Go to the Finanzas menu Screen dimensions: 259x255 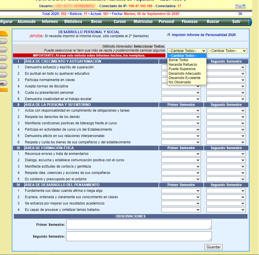[x=190, y=22]
